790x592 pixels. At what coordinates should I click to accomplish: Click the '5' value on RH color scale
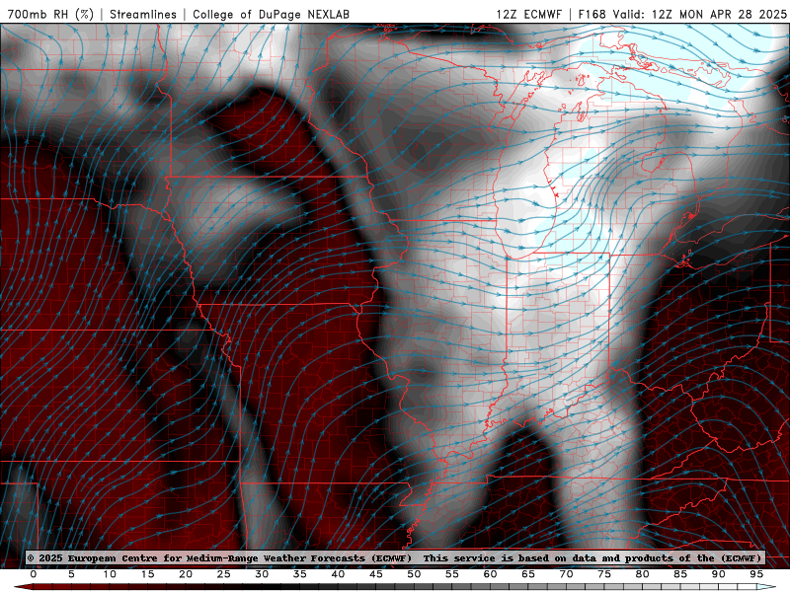(71, 574)
